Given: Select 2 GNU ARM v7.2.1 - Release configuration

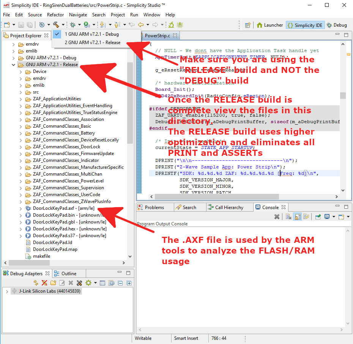Looking at the screenshot, I should [92, 43].
